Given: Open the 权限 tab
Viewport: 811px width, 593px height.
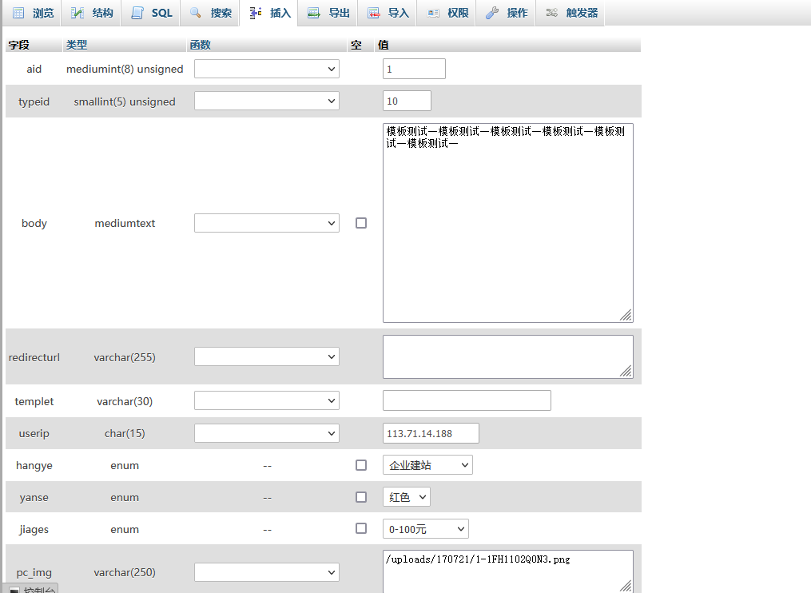Looking at the screenshot, I should pos(447,13).
